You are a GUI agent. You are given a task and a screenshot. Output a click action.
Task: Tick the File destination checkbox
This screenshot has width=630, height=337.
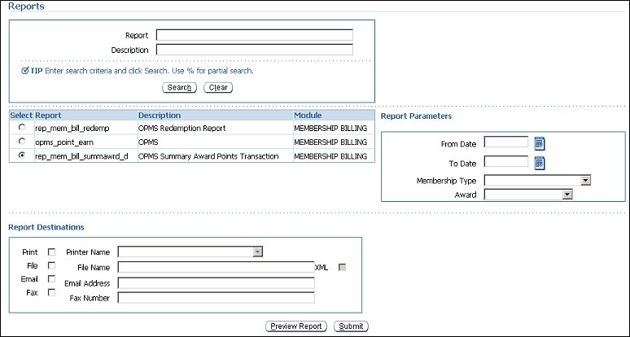(52, 266)
